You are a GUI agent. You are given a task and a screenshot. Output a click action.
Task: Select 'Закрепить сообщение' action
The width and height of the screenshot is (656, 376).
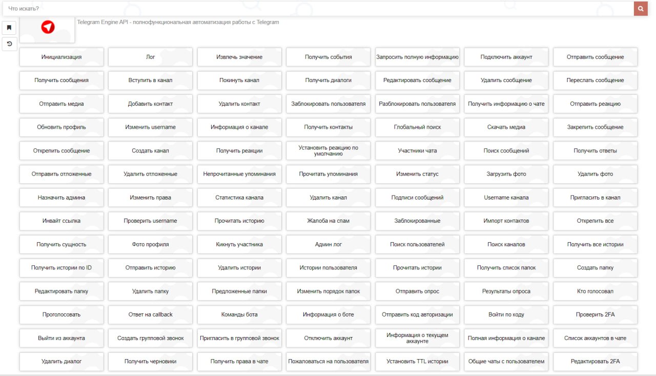coord(596,127)
